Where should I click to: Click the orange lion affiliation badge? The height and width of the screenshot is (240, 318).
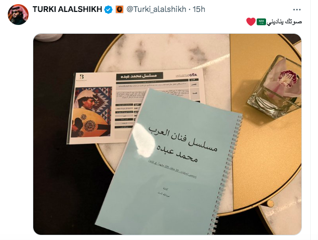click(120, 9)
